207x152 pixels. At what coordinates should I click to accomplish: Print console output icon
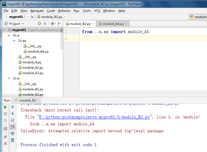(13, 134)
